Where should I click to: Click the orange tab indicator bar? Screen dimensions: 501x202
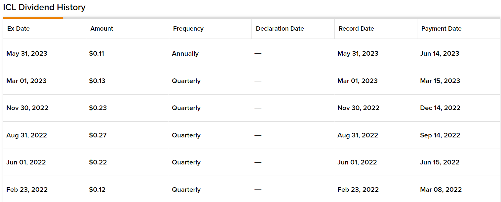coord(33,17)
